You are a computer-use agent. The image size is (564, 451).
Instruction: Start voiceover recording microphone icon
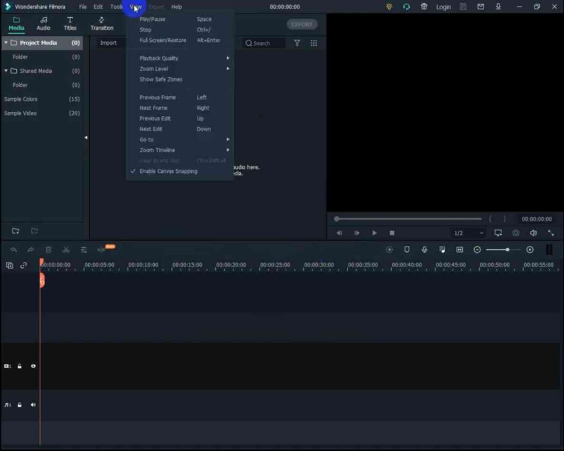click(x=425, y=250)
